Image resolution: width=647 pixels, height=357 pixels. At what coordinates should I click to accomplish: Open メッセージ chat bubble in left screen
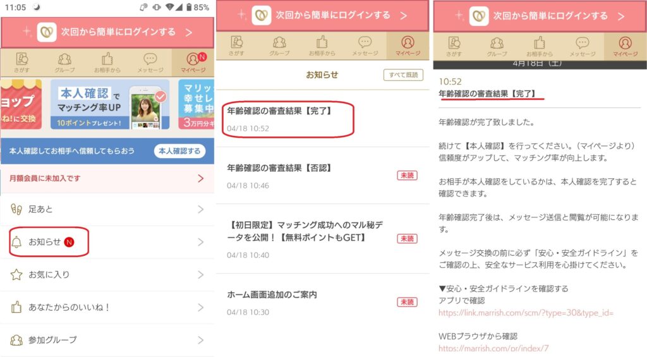(x=150, y=63)
